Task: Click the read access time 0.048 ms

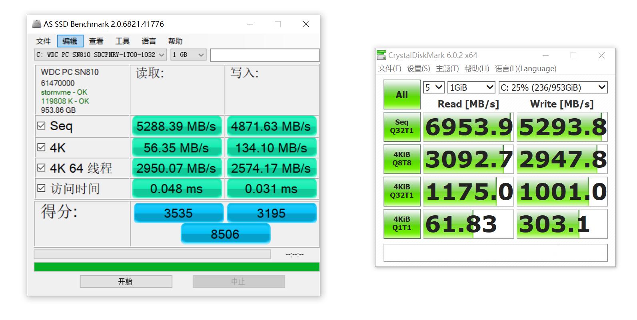Action: (176, 189)
